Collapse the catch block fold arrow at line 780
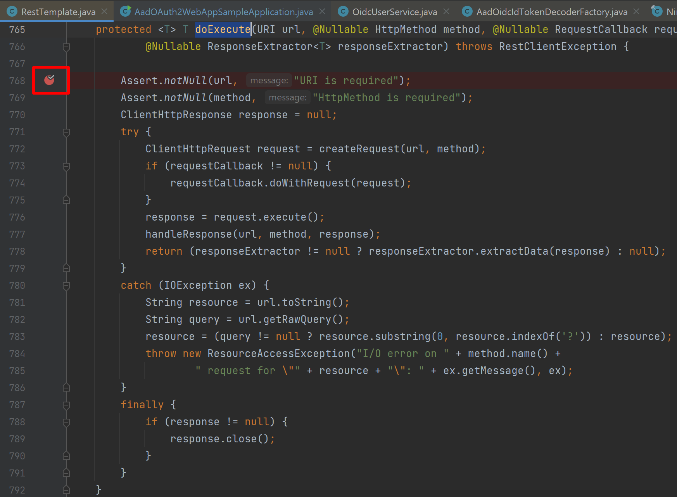This screenshot has height=497, width=677. click(66, 285)
